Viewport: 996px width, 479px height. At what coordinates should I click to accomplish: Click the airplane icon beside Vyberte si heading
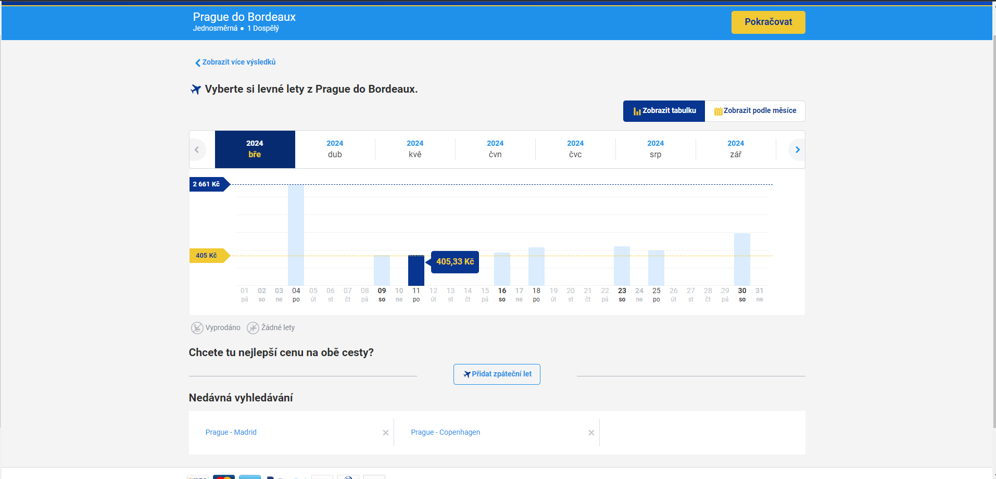click(x=196, y=89)
